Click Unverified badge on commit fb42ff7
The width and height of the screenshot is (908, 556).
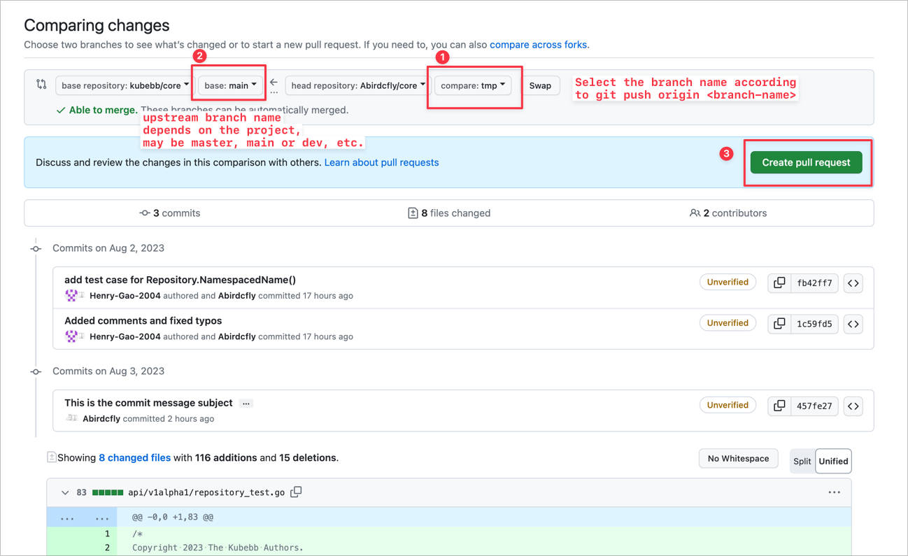(x=728, y=282)
